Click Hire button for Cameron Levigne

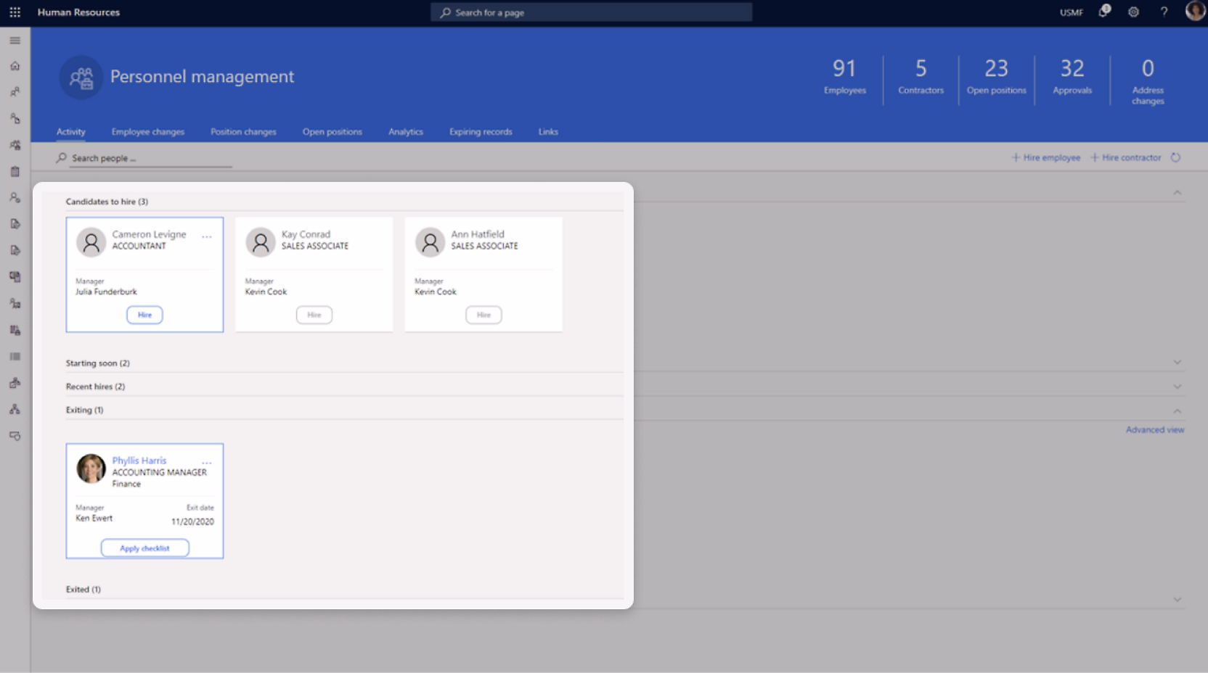pyautogui.click(x=144, y=315)
